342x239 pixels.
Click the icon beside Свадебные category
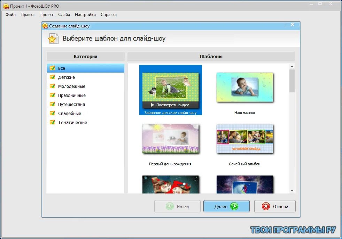coord(52,113)
